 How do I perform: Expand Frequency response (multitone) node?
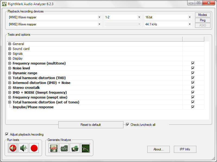coord(9,63)
